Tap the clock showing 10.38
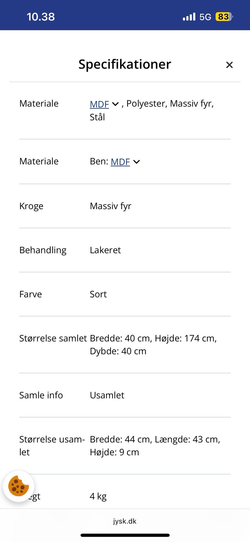 tap(40, 16)
